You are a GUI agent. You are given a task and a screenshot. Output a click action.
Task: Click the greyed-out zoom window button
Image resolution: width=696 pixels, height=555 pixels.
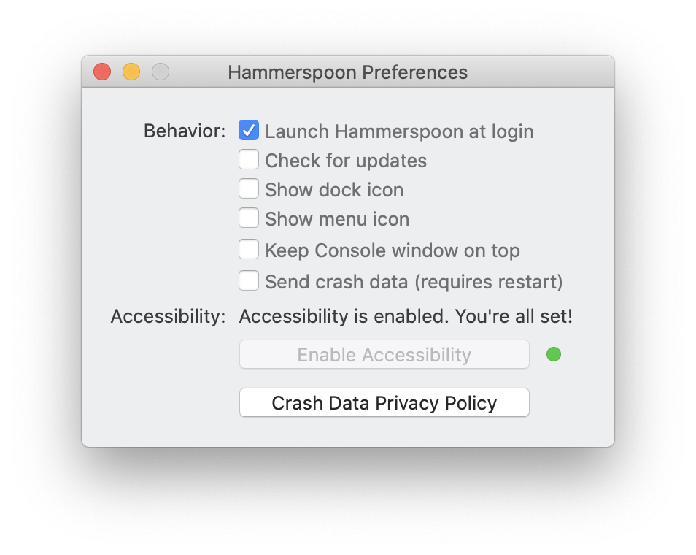coord(161,72)
